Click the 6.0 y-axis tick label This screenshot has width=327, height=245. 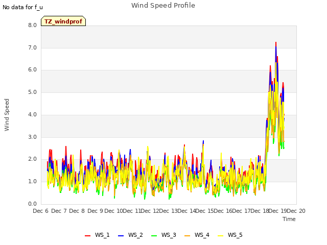32,70
